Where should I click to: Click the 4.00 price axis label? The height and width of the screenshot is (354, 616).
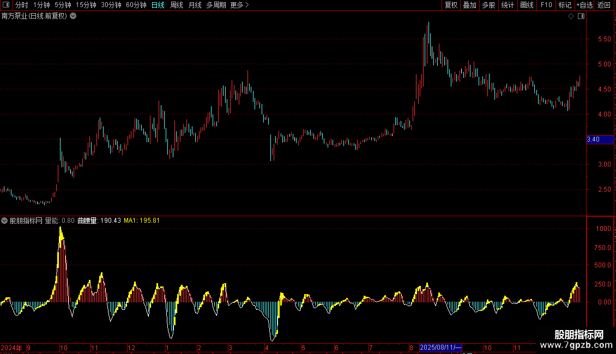click(x=604, y=114)
